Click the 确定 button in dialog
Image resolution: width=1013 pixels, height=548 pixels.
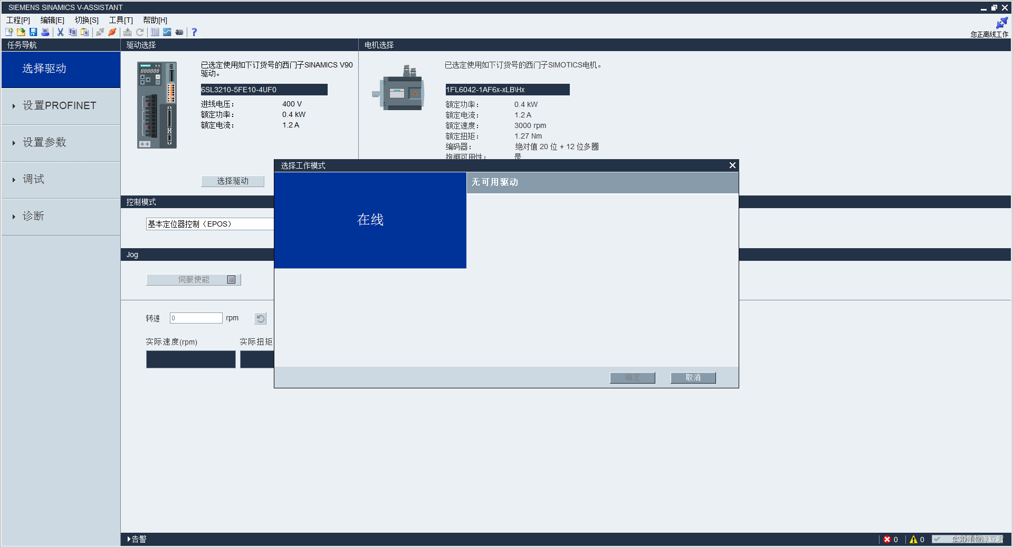[633, 378]
